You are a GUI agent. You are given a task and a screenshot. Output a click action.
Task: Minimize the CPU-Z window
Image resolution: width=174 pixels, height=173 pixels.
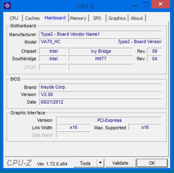135,5
